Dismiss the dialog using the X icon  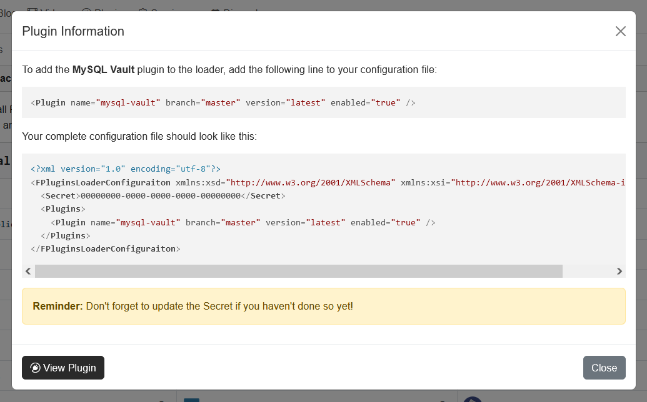pos(620,31)
